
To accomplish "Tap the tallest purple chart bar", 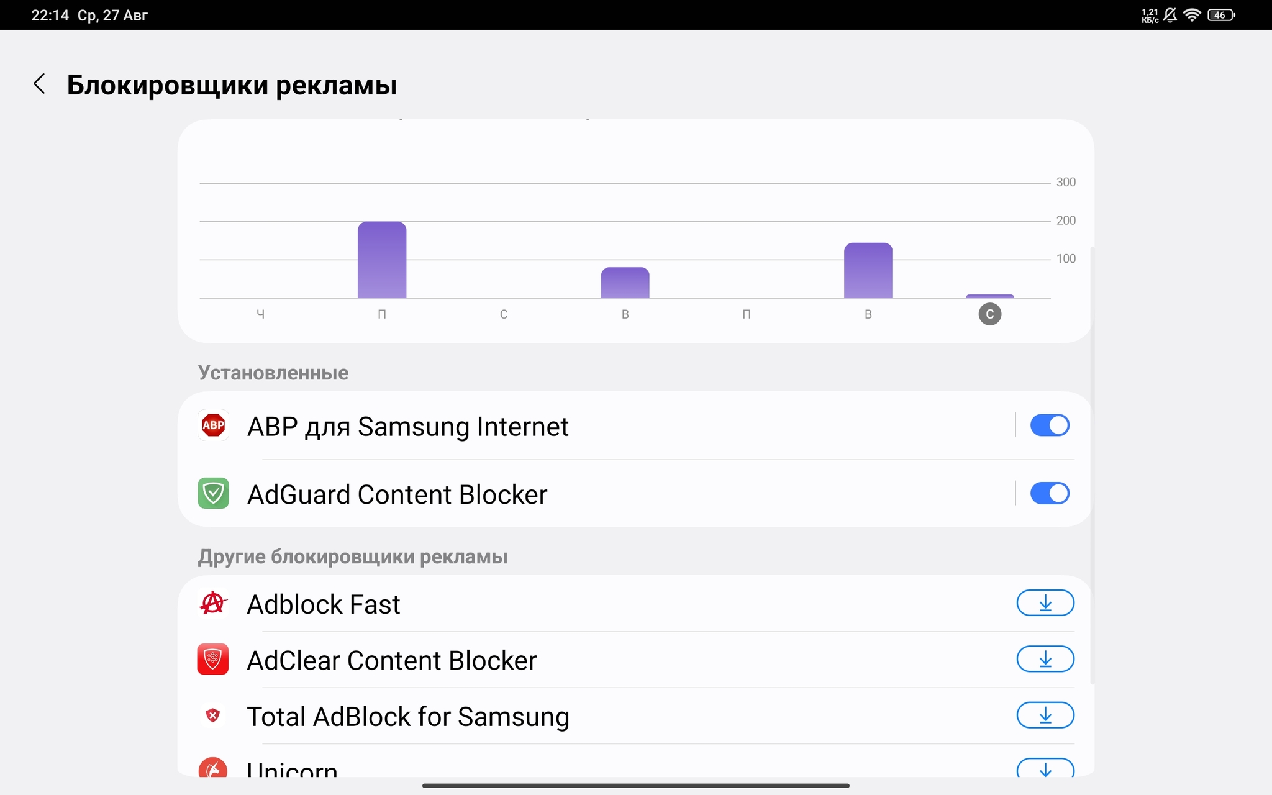I will point(382,260).
